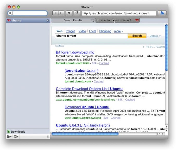177x150 pixels.
Task: Open the Downloads section label
Action: tap(18, 132)
